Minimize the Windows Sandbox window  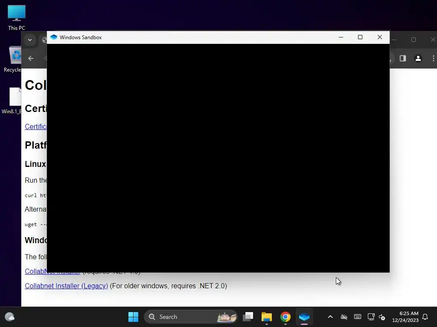[341, 37]
